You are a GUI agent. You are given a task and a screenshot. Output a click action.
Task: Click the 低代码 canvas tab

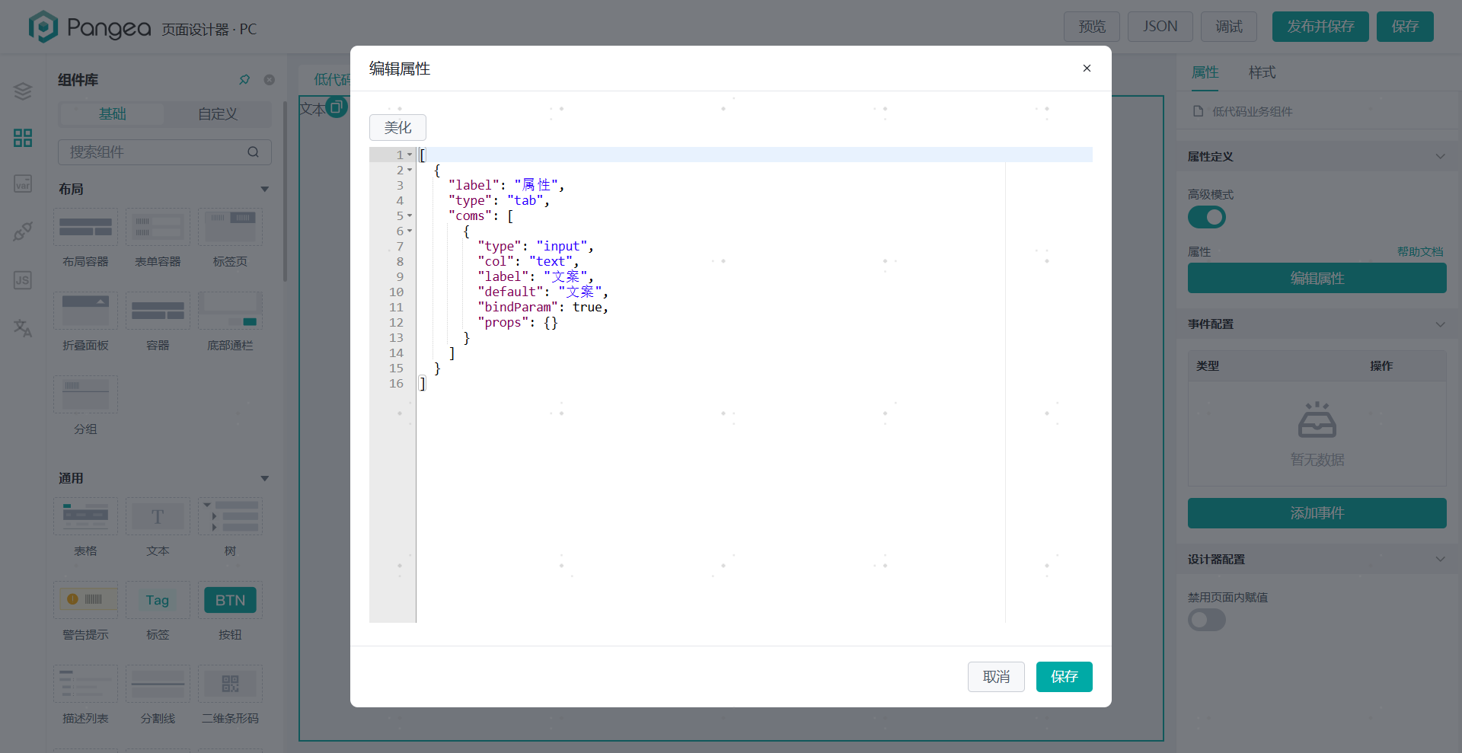pos(332,79)
